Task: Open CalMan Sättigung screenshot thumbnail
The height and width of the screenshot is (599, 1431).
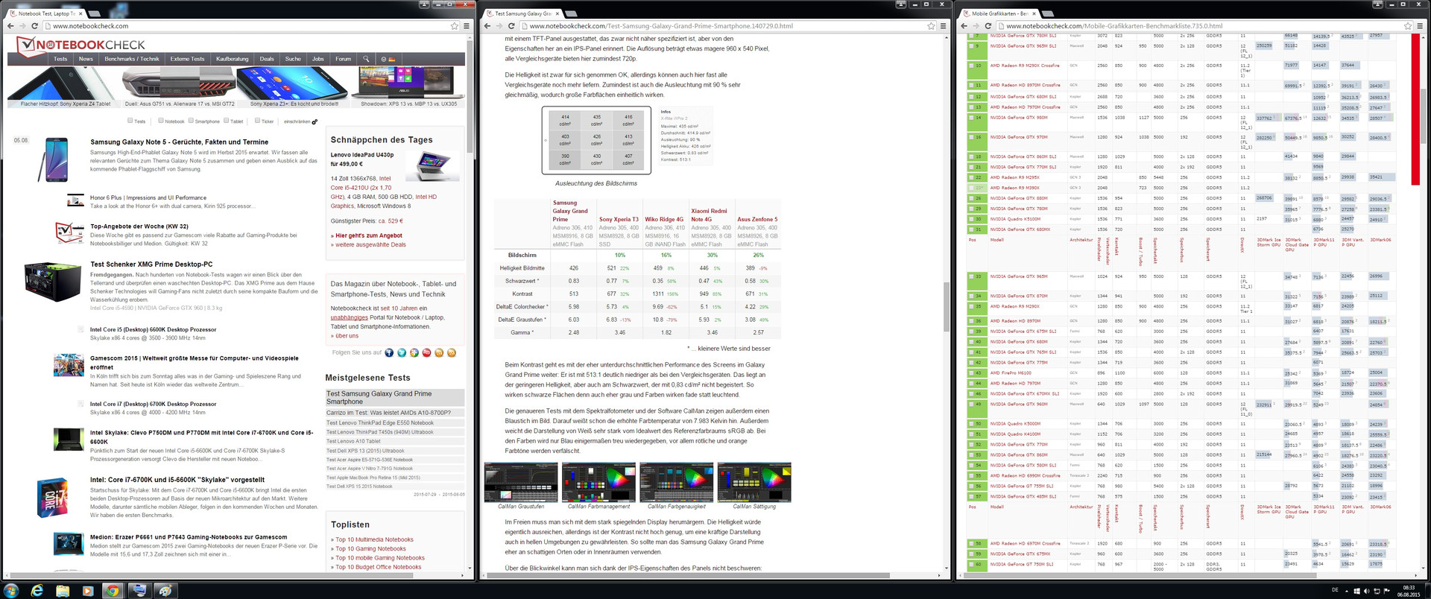Action: [754, 482]
